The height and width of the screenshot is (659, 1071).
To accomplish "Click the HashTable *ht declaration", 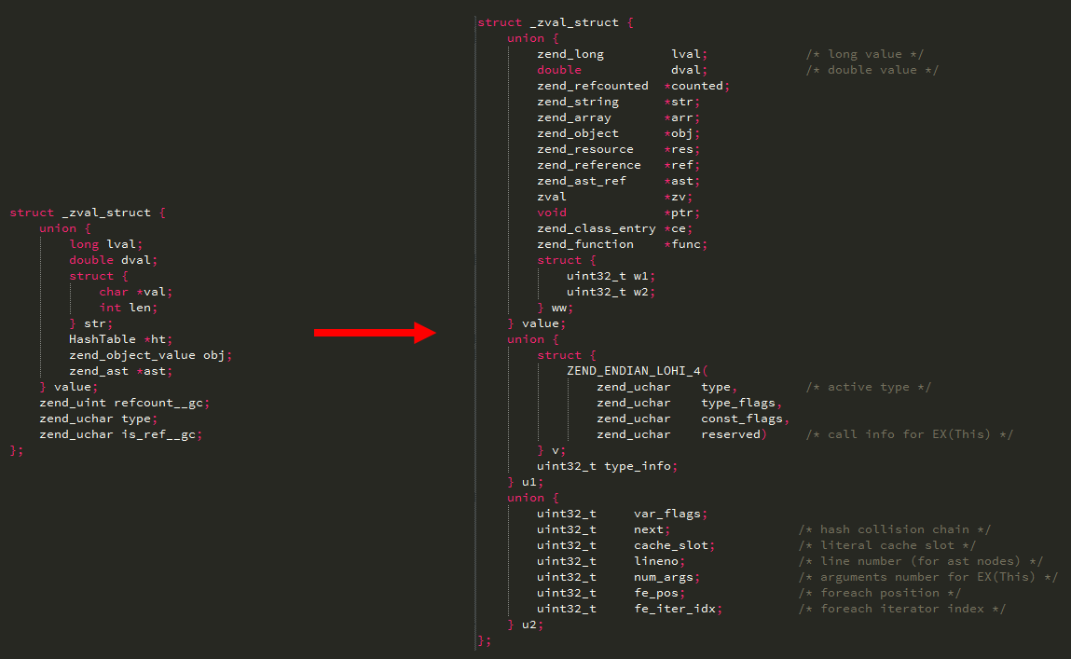I will (120, 339).
